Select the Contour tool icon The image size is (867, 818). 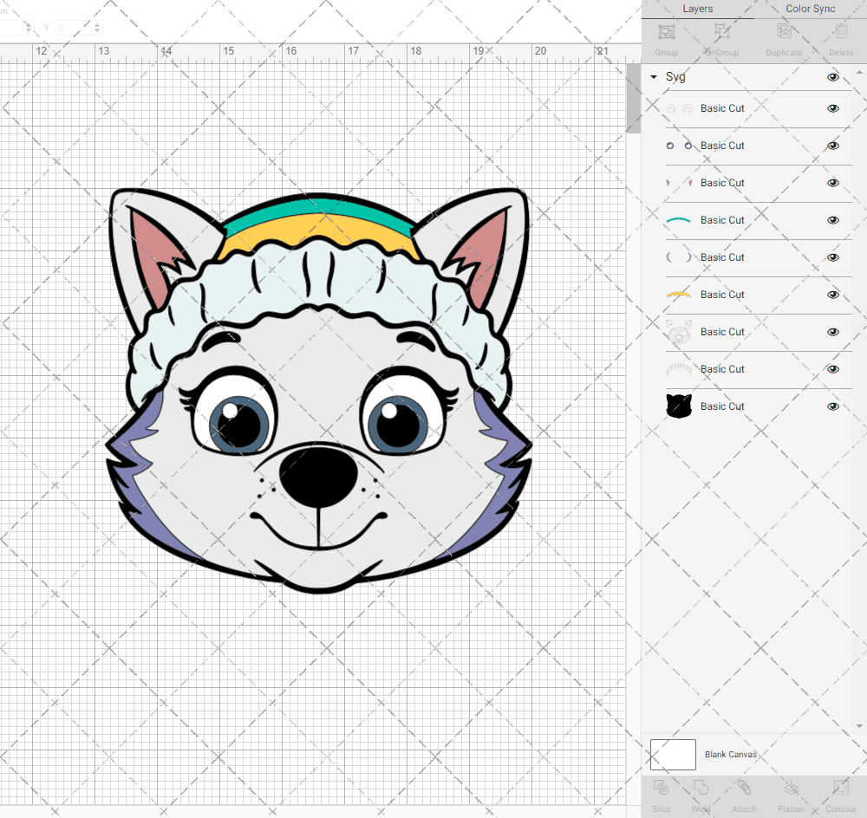(x=841, y=787)
